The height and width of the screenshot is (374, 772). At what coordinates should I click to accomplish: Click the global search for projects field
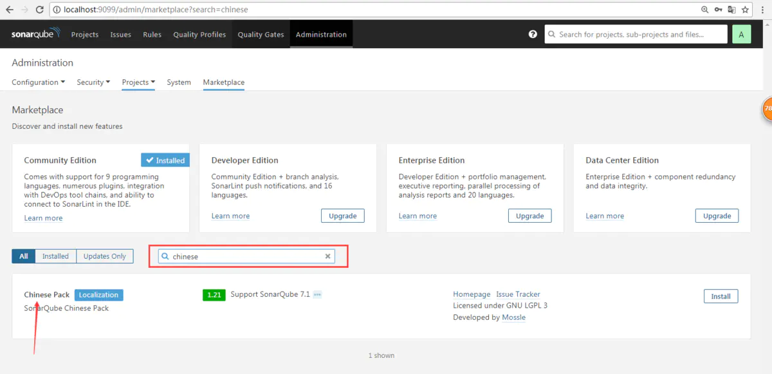tap(636, 35)
